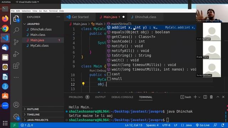Click the LF end-of-line indicator
Viewport: 228px width, 128px height.
176,125
